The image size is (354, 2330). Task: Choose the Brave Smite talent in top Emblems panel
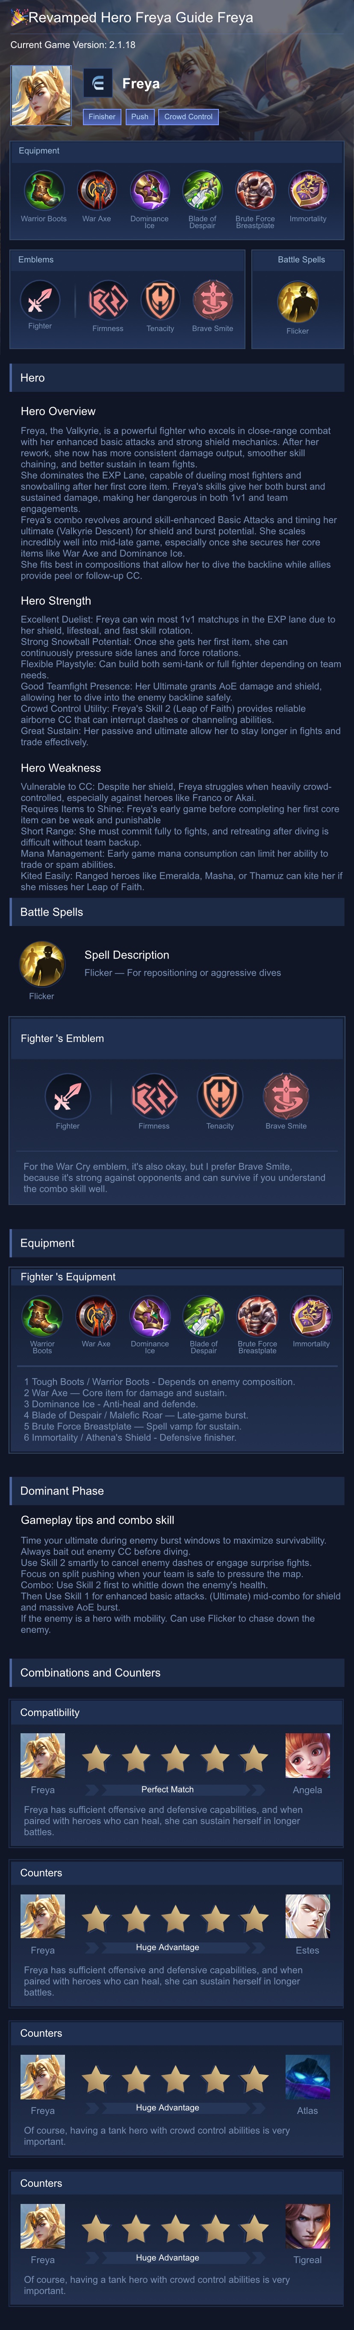click(x=212, y=300)
